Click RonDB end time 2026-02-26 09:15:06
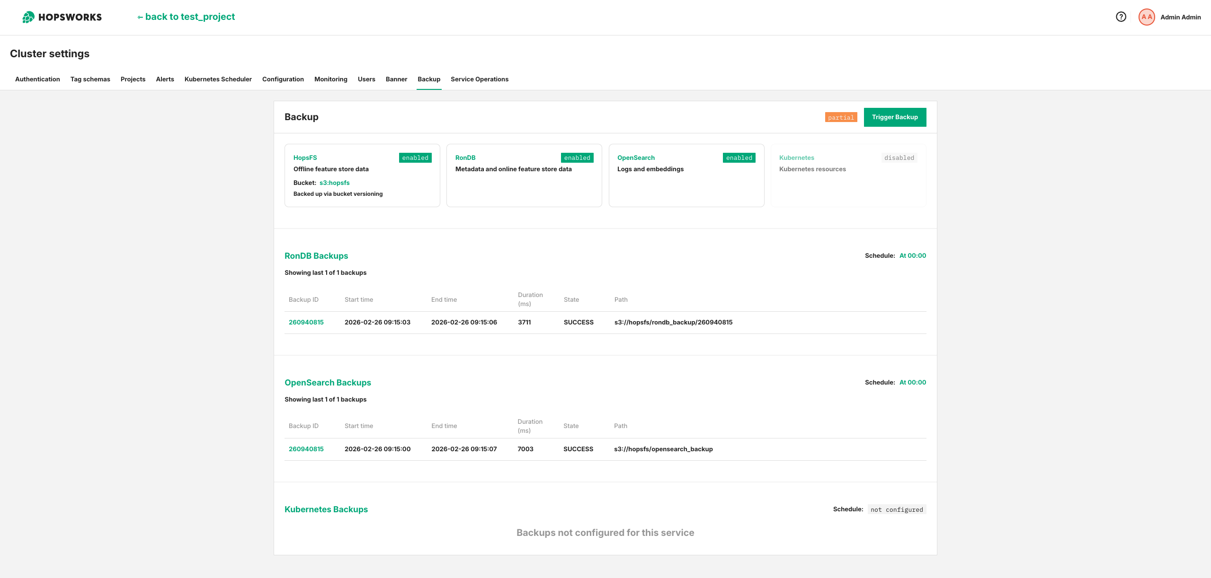The image size is (1211, 578). [x=464, y=322]
